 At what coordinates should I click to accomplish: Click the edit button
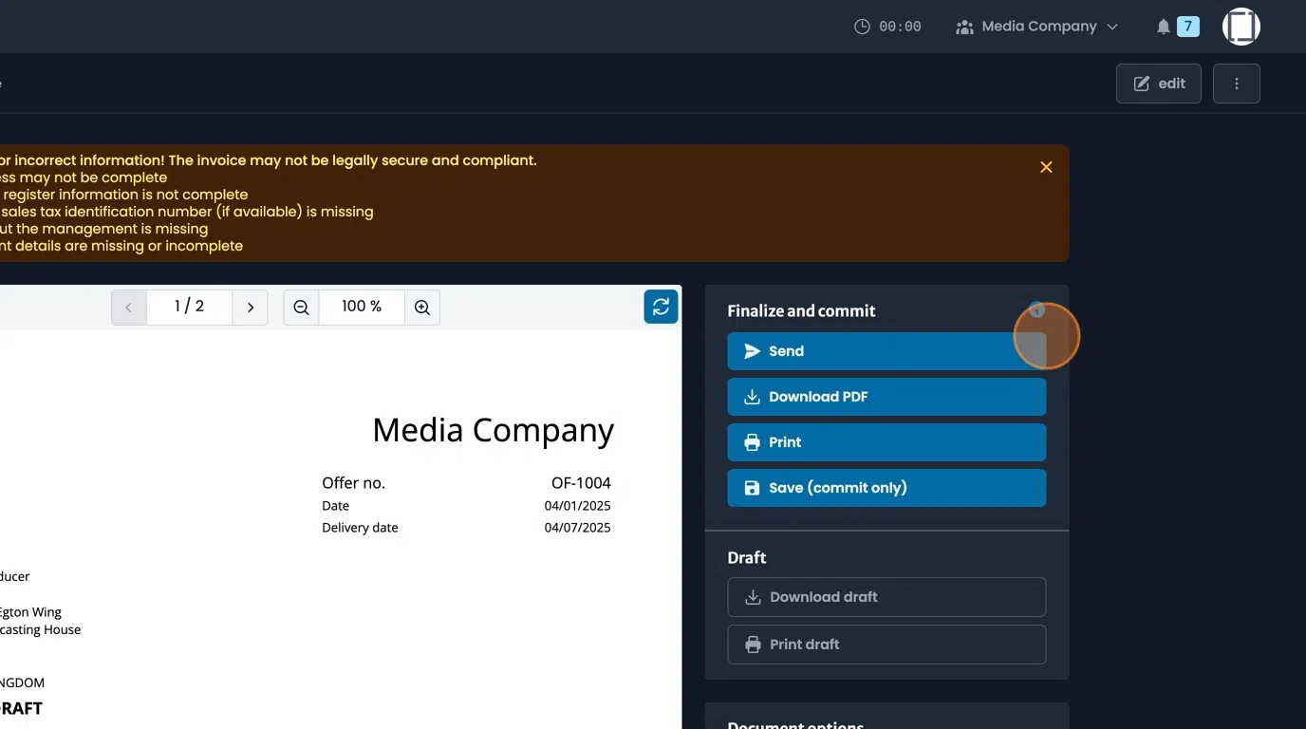point(1158,84)
